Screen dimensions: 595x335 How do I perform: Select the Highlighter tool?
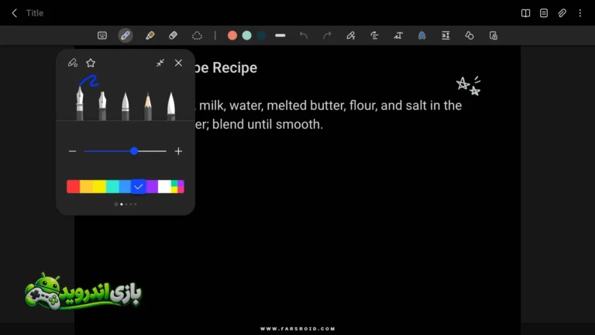150,36
